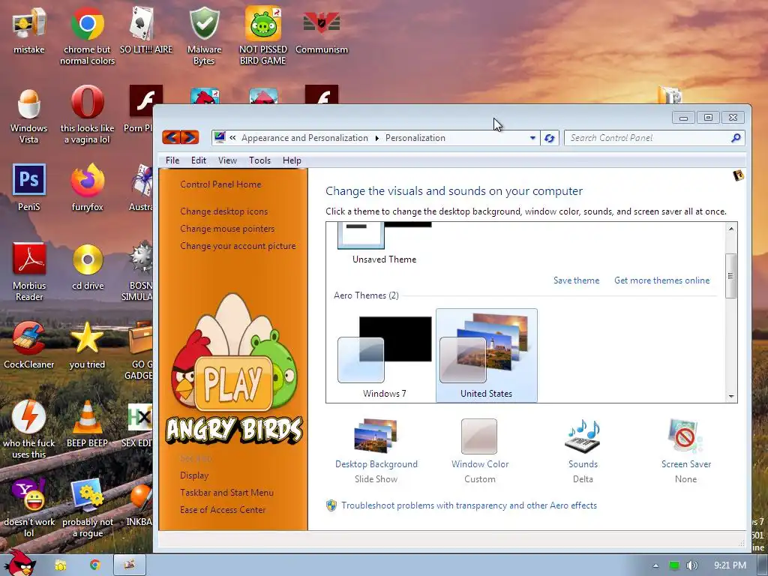Open the Help menu
Image resolution: width=768 pixels, height=576 pixels.
[292, 160]
